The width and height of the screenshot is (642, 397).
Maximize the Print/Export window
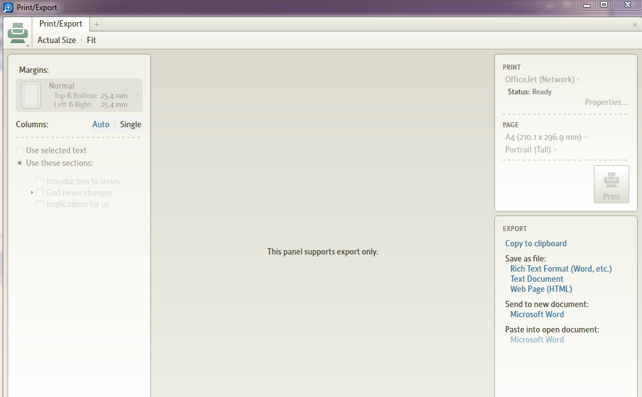[604, 5]
